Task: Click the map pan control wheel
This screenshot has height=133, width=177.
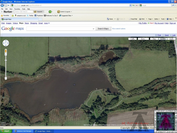Action: 6,43
